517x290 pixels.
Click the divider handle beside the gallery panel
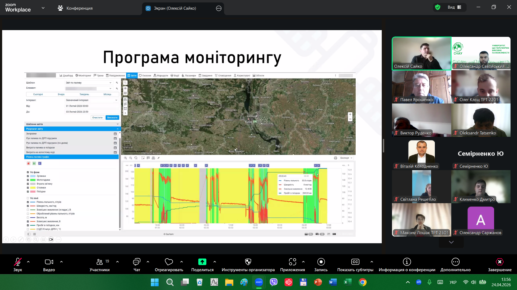[x=383, y=146]
